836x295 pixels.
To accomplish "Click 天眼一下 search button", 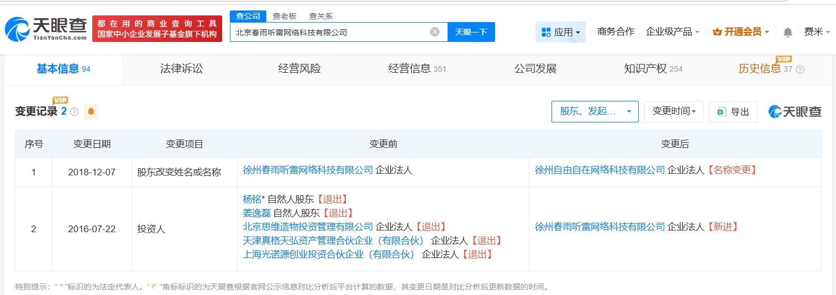I will [471, 32].
